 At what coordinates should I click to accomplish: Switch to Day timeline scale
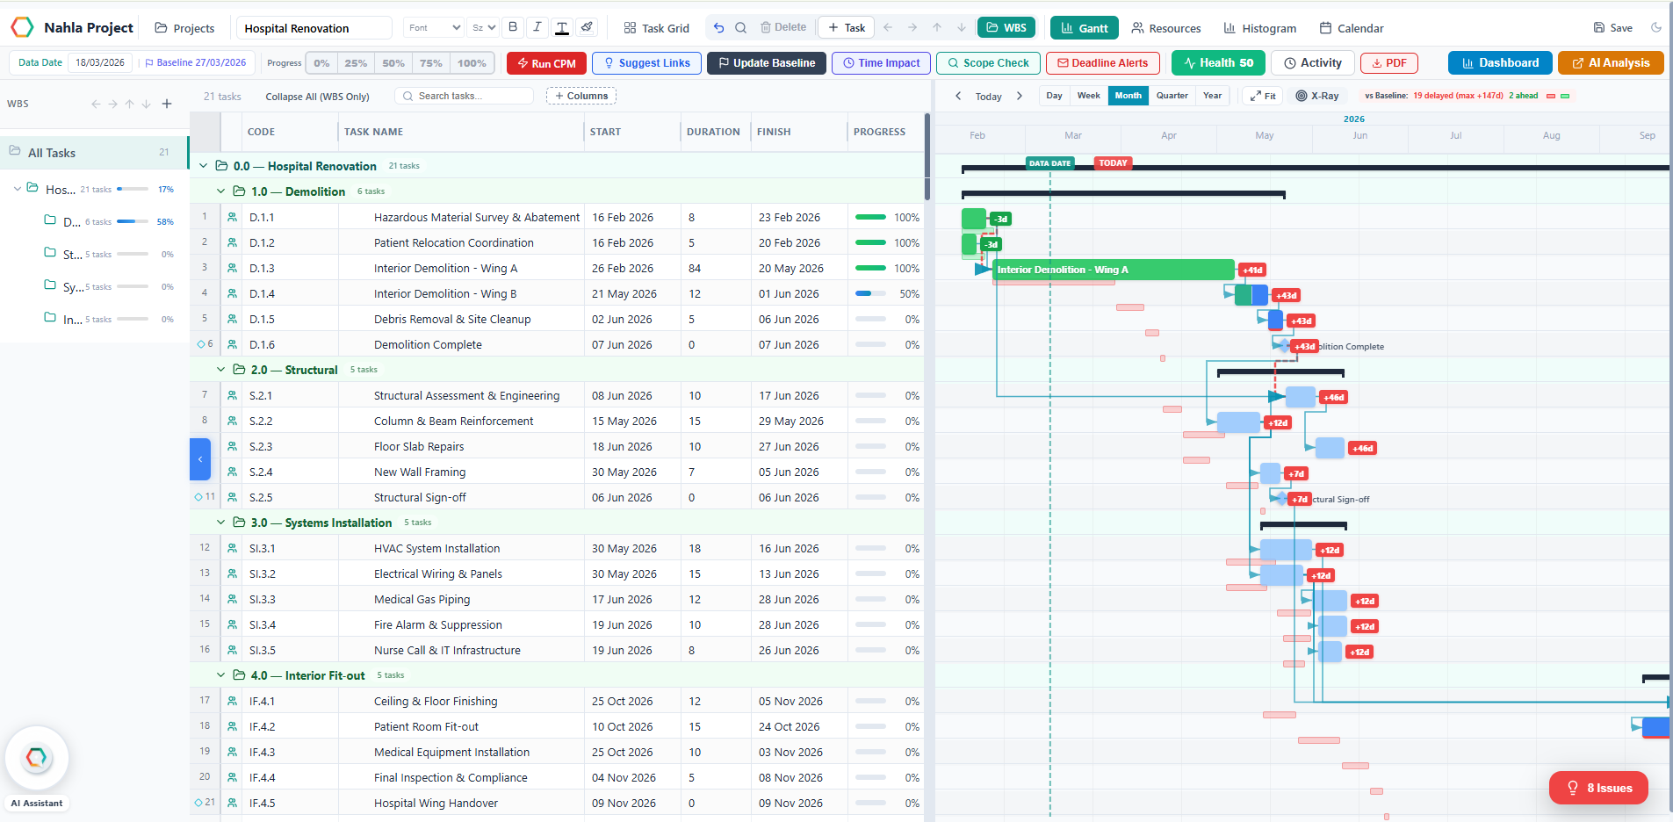[x=1054, y=96]
